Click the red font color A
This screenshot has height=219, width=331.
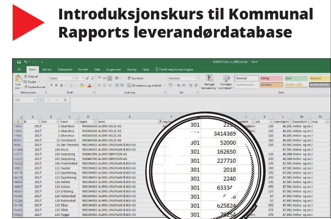[89, 85]
